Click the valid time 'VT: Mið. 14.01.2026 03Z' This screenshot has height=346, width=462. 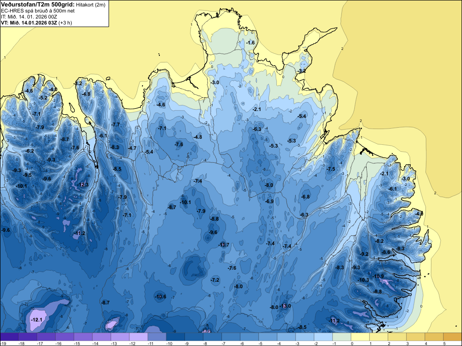coord(29,23)
